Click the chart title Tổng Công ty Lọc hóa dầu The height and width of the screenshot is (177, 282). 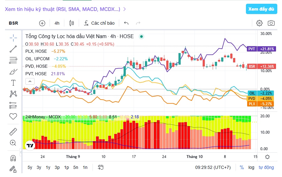click(x=66, y=36)
